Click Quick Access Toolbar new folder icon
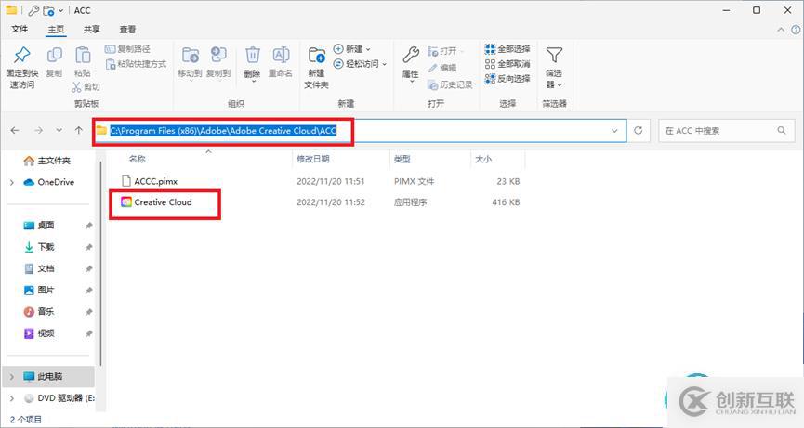Viewport: 804px width, 428px height. pyautogui.click(x=48, y=10)
